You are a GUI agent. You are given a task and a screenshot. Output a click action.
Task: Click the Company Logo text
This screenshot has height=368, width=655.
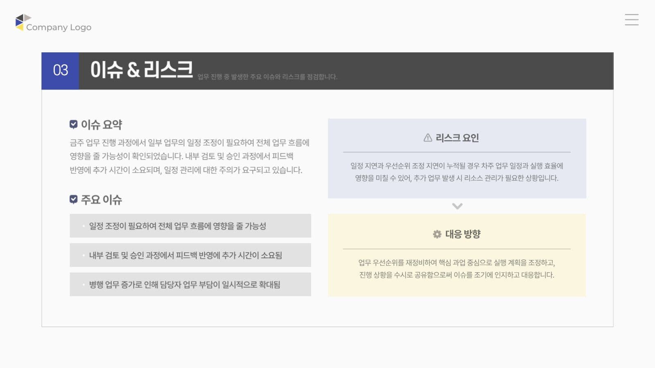pyautogui.click(x=59, y=27)
